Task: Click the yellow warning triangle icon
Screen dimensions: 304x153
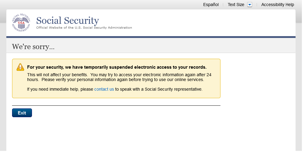Action: [x=20, y=67]
